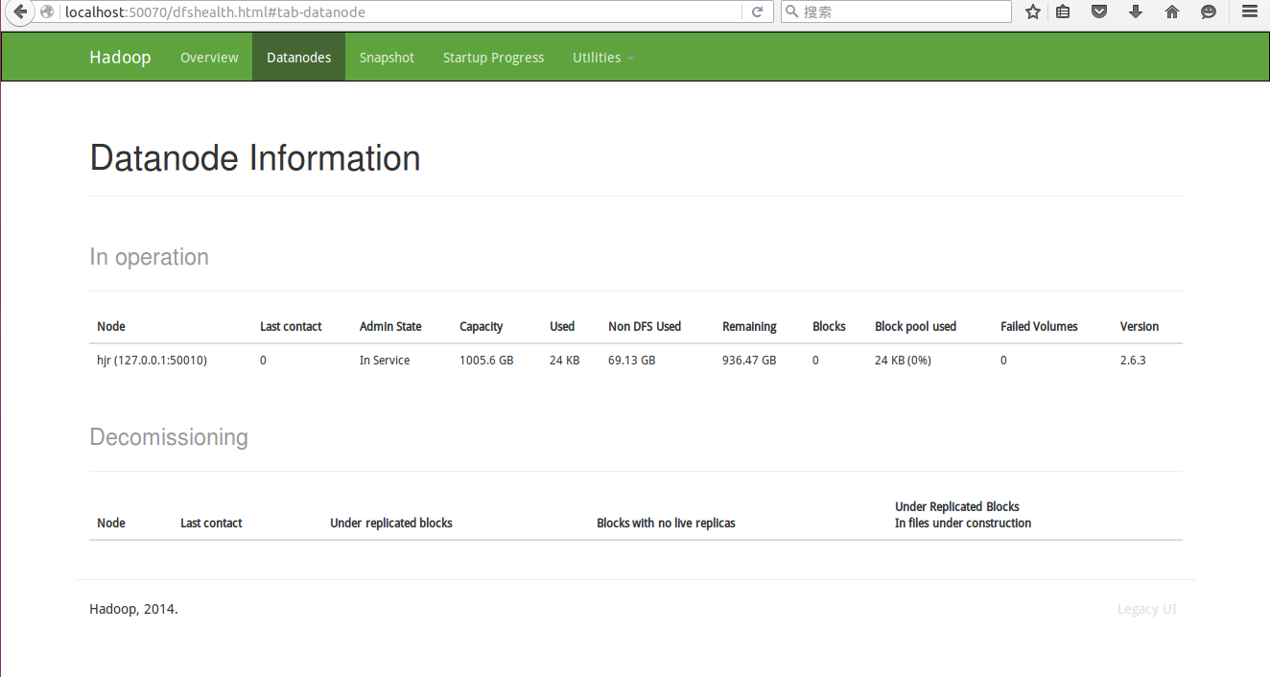Open the chat speech bubble icon

(1209, 12)
